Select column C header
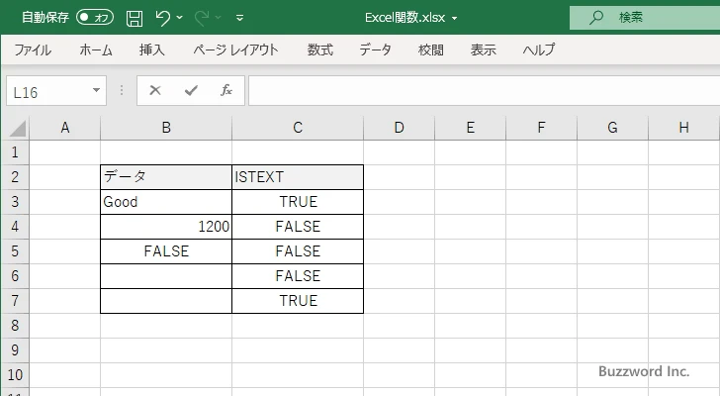 [x=298, y=128]
